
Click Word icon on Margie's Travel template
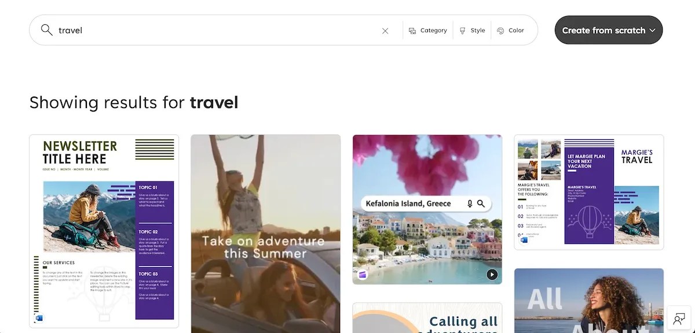524,239
